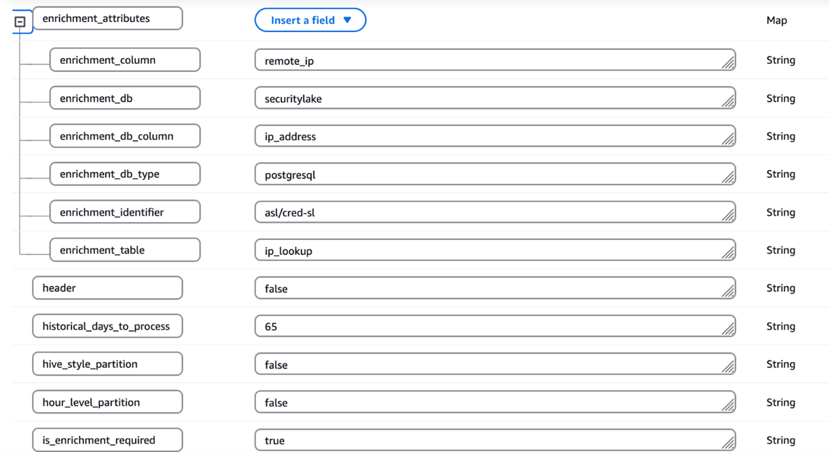The width and height of the screenshot is (829, 452).
Task: Click the enrichment_identifier attribute name field
Action: pos(125,212)
